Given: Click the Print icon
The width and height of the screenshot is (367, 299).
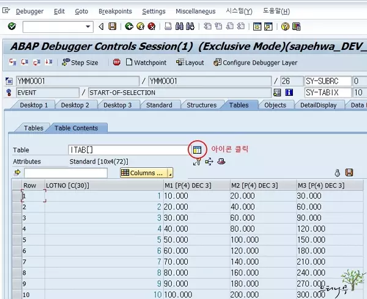Looking at the screenshot, I should 168,26.
